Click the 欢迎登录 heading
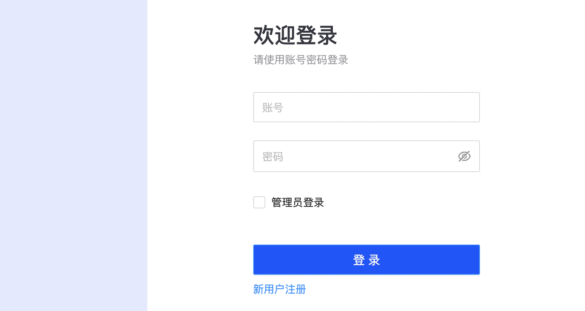 [295, 35]
